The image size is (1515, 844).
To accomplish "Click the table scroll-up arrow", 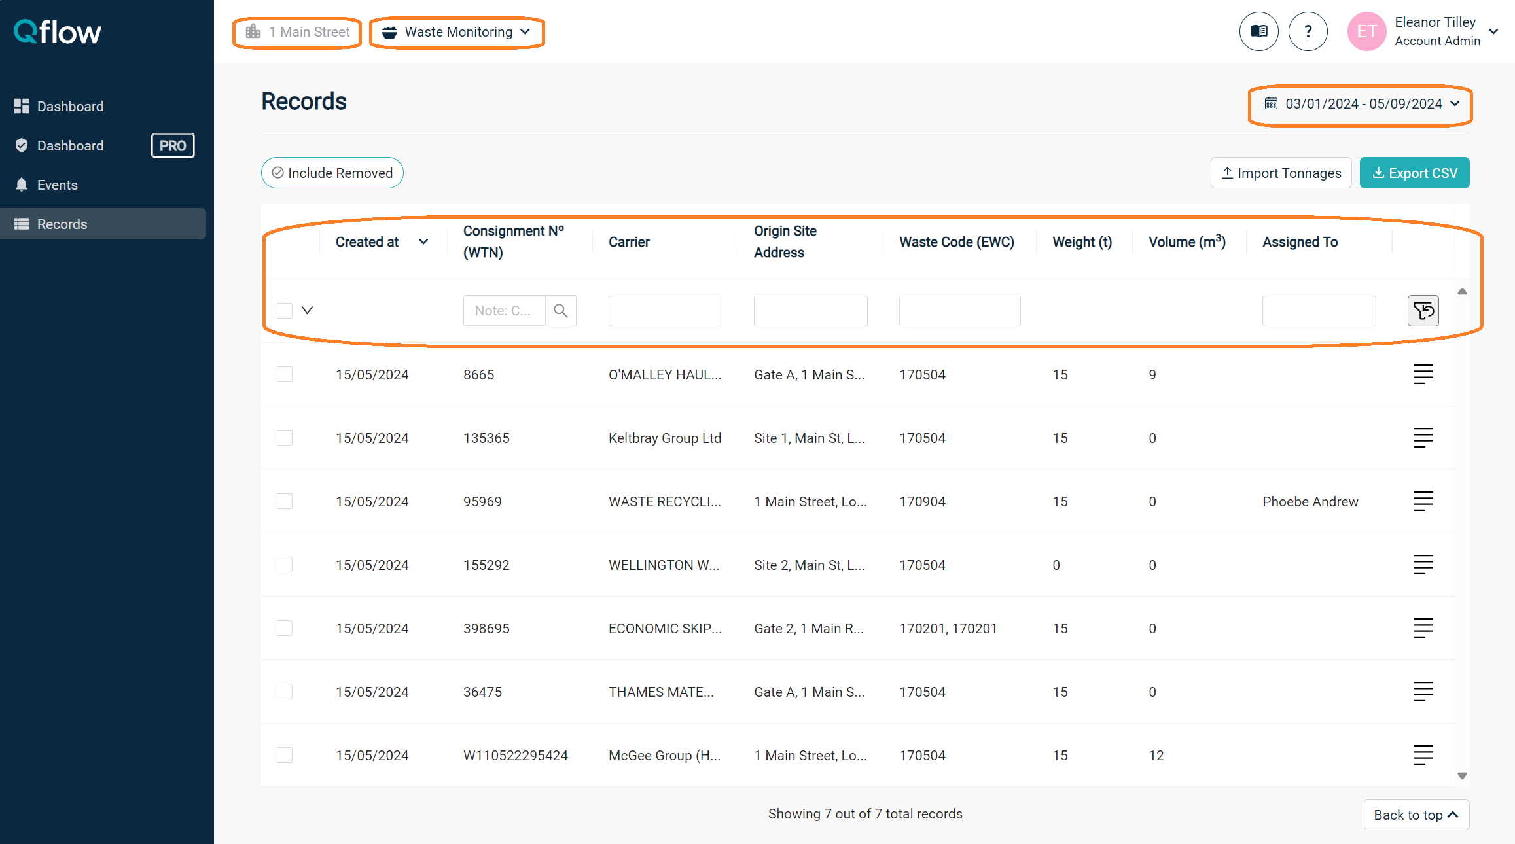I will pyautogui.click(x=1462, y=291).
